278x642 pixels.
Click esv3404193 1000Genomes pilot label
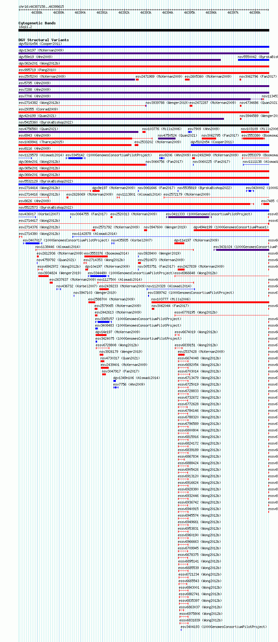point(224,627)
